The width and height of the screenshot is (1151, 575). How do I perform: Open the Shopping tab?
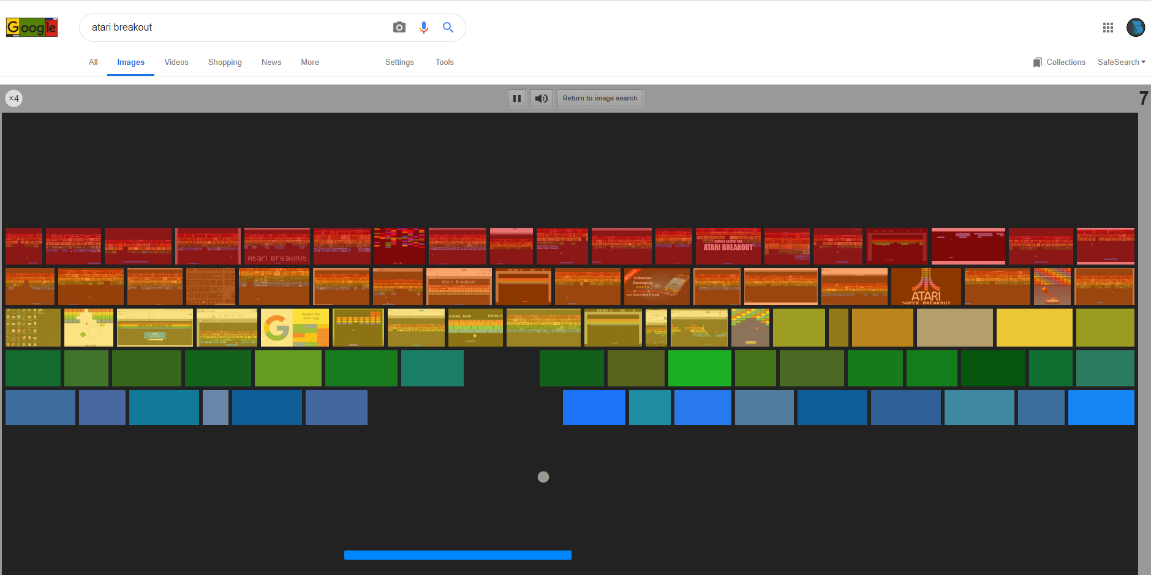tap(225, 62)
